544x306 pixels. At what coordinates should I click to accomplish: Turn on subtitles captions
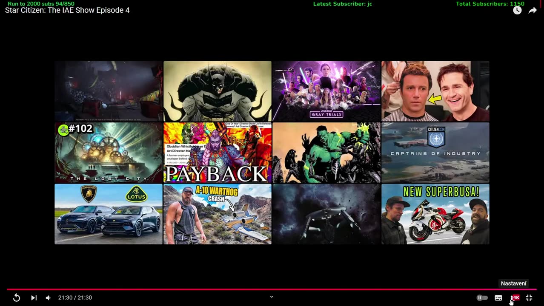tap(498, 298)
